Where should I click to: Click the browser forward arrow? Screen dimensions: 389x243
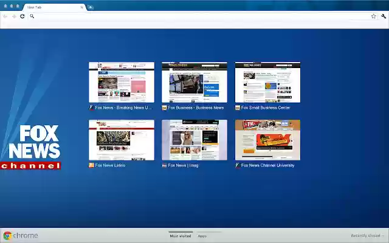[14, 16]
